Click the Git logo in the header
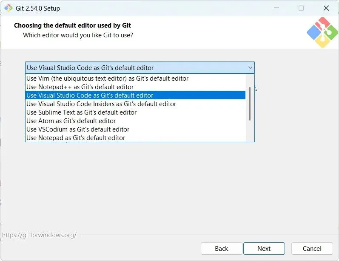This screenshot has width=339, height=261. [322, 32]
